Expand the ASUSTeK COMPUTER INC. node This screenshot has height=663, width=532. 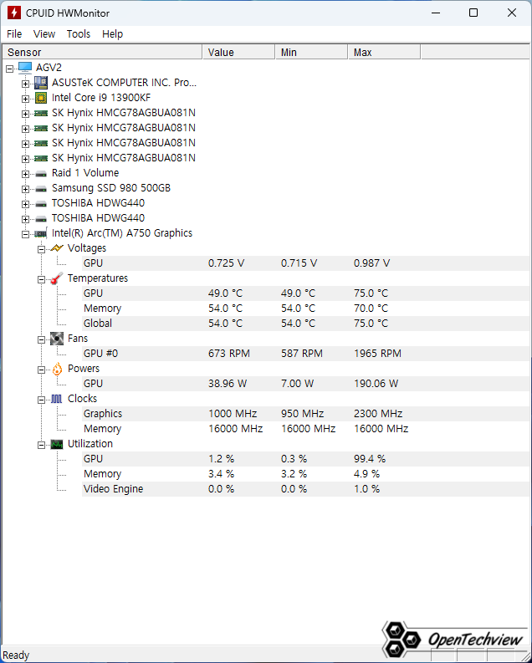(x=25, y=84)
